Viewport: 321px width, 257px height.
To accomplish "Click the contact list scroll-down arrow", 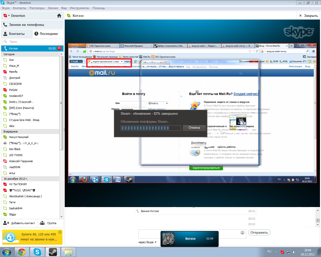I will click(x=61, y=217).
